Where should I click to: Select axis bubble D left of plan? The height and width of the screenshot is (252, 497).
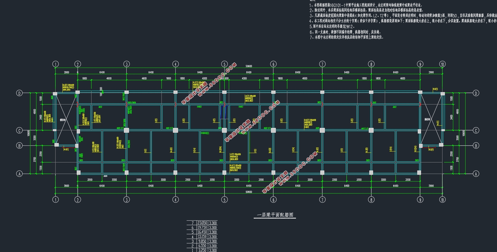(x=19, y=93)
